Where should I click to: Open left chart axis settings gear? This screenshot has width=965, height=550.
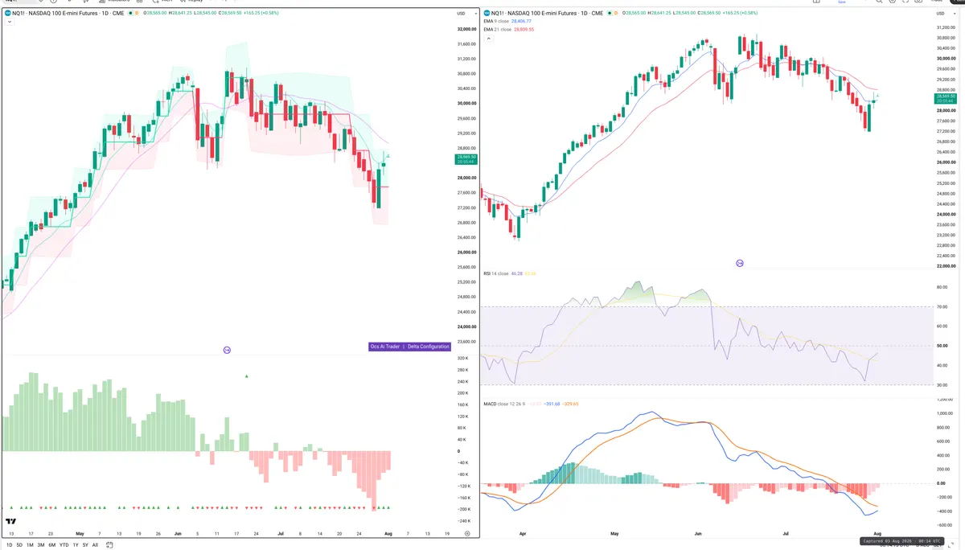(467, 533)
